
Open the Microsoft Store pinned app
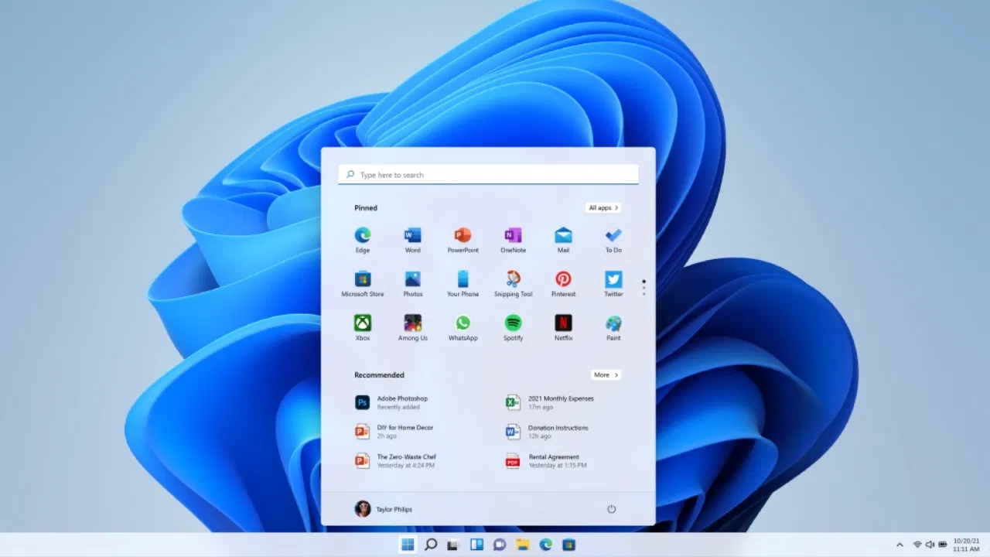click(x=362, y=280)
